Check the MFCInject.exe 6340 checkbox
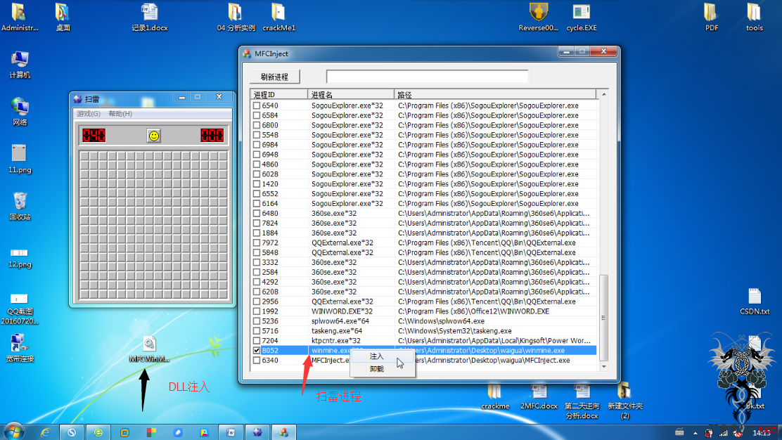Viewport: 782px width, 440px height. point(257,361)
